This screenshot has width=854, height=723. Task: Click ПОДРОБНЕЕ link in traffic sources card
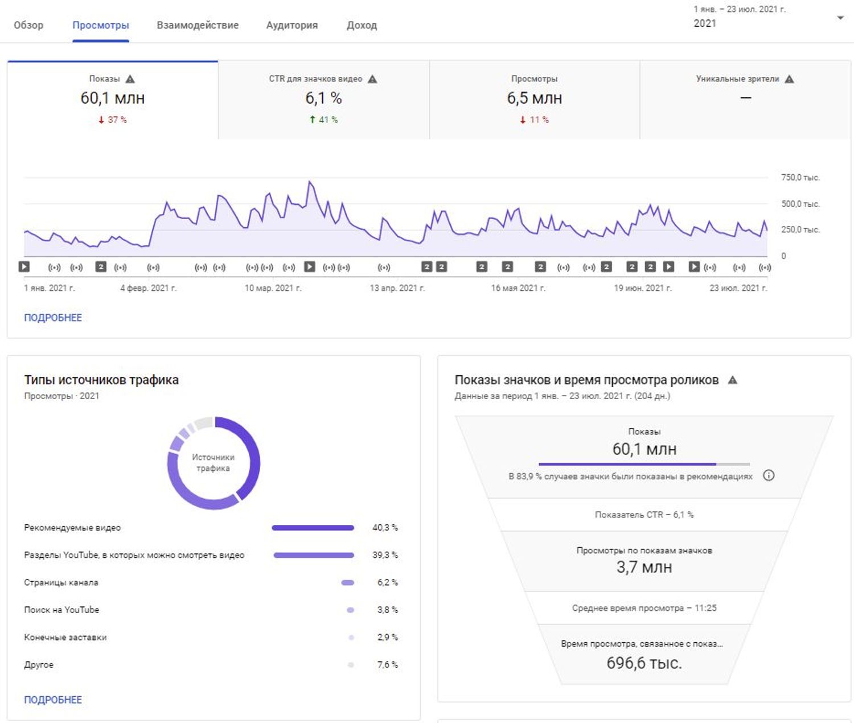coord(53,700)
